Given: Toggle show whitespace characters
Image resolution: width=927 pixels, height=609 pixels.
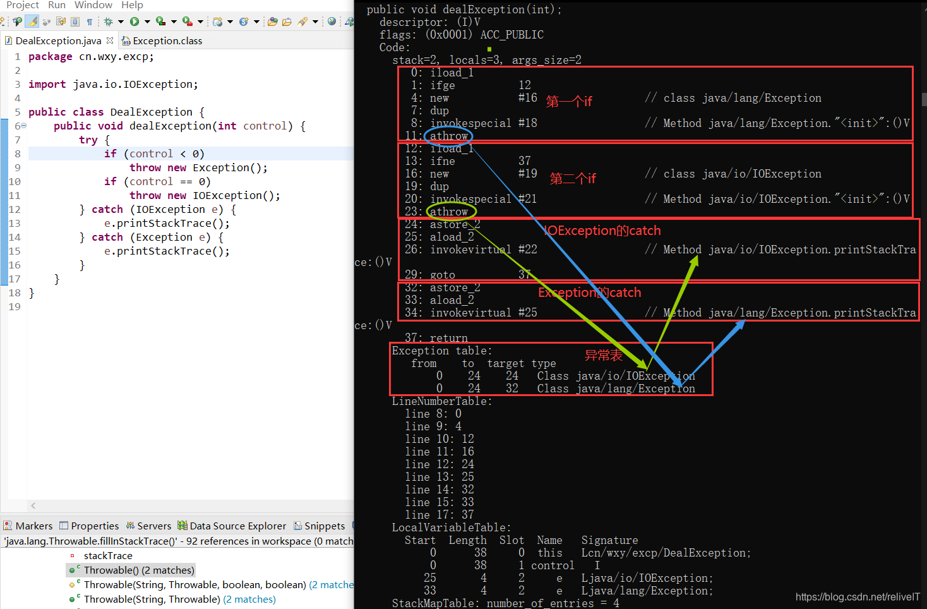Looking at the screenshot, I should pyautogui.click(x=88, y=21).
